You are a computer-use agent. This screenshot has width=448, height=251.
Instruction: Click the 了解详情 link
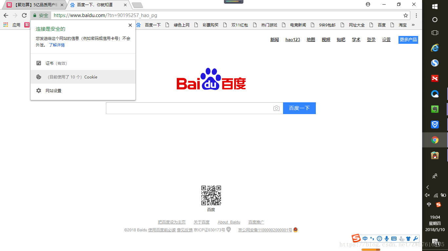[x=57, y=45]
